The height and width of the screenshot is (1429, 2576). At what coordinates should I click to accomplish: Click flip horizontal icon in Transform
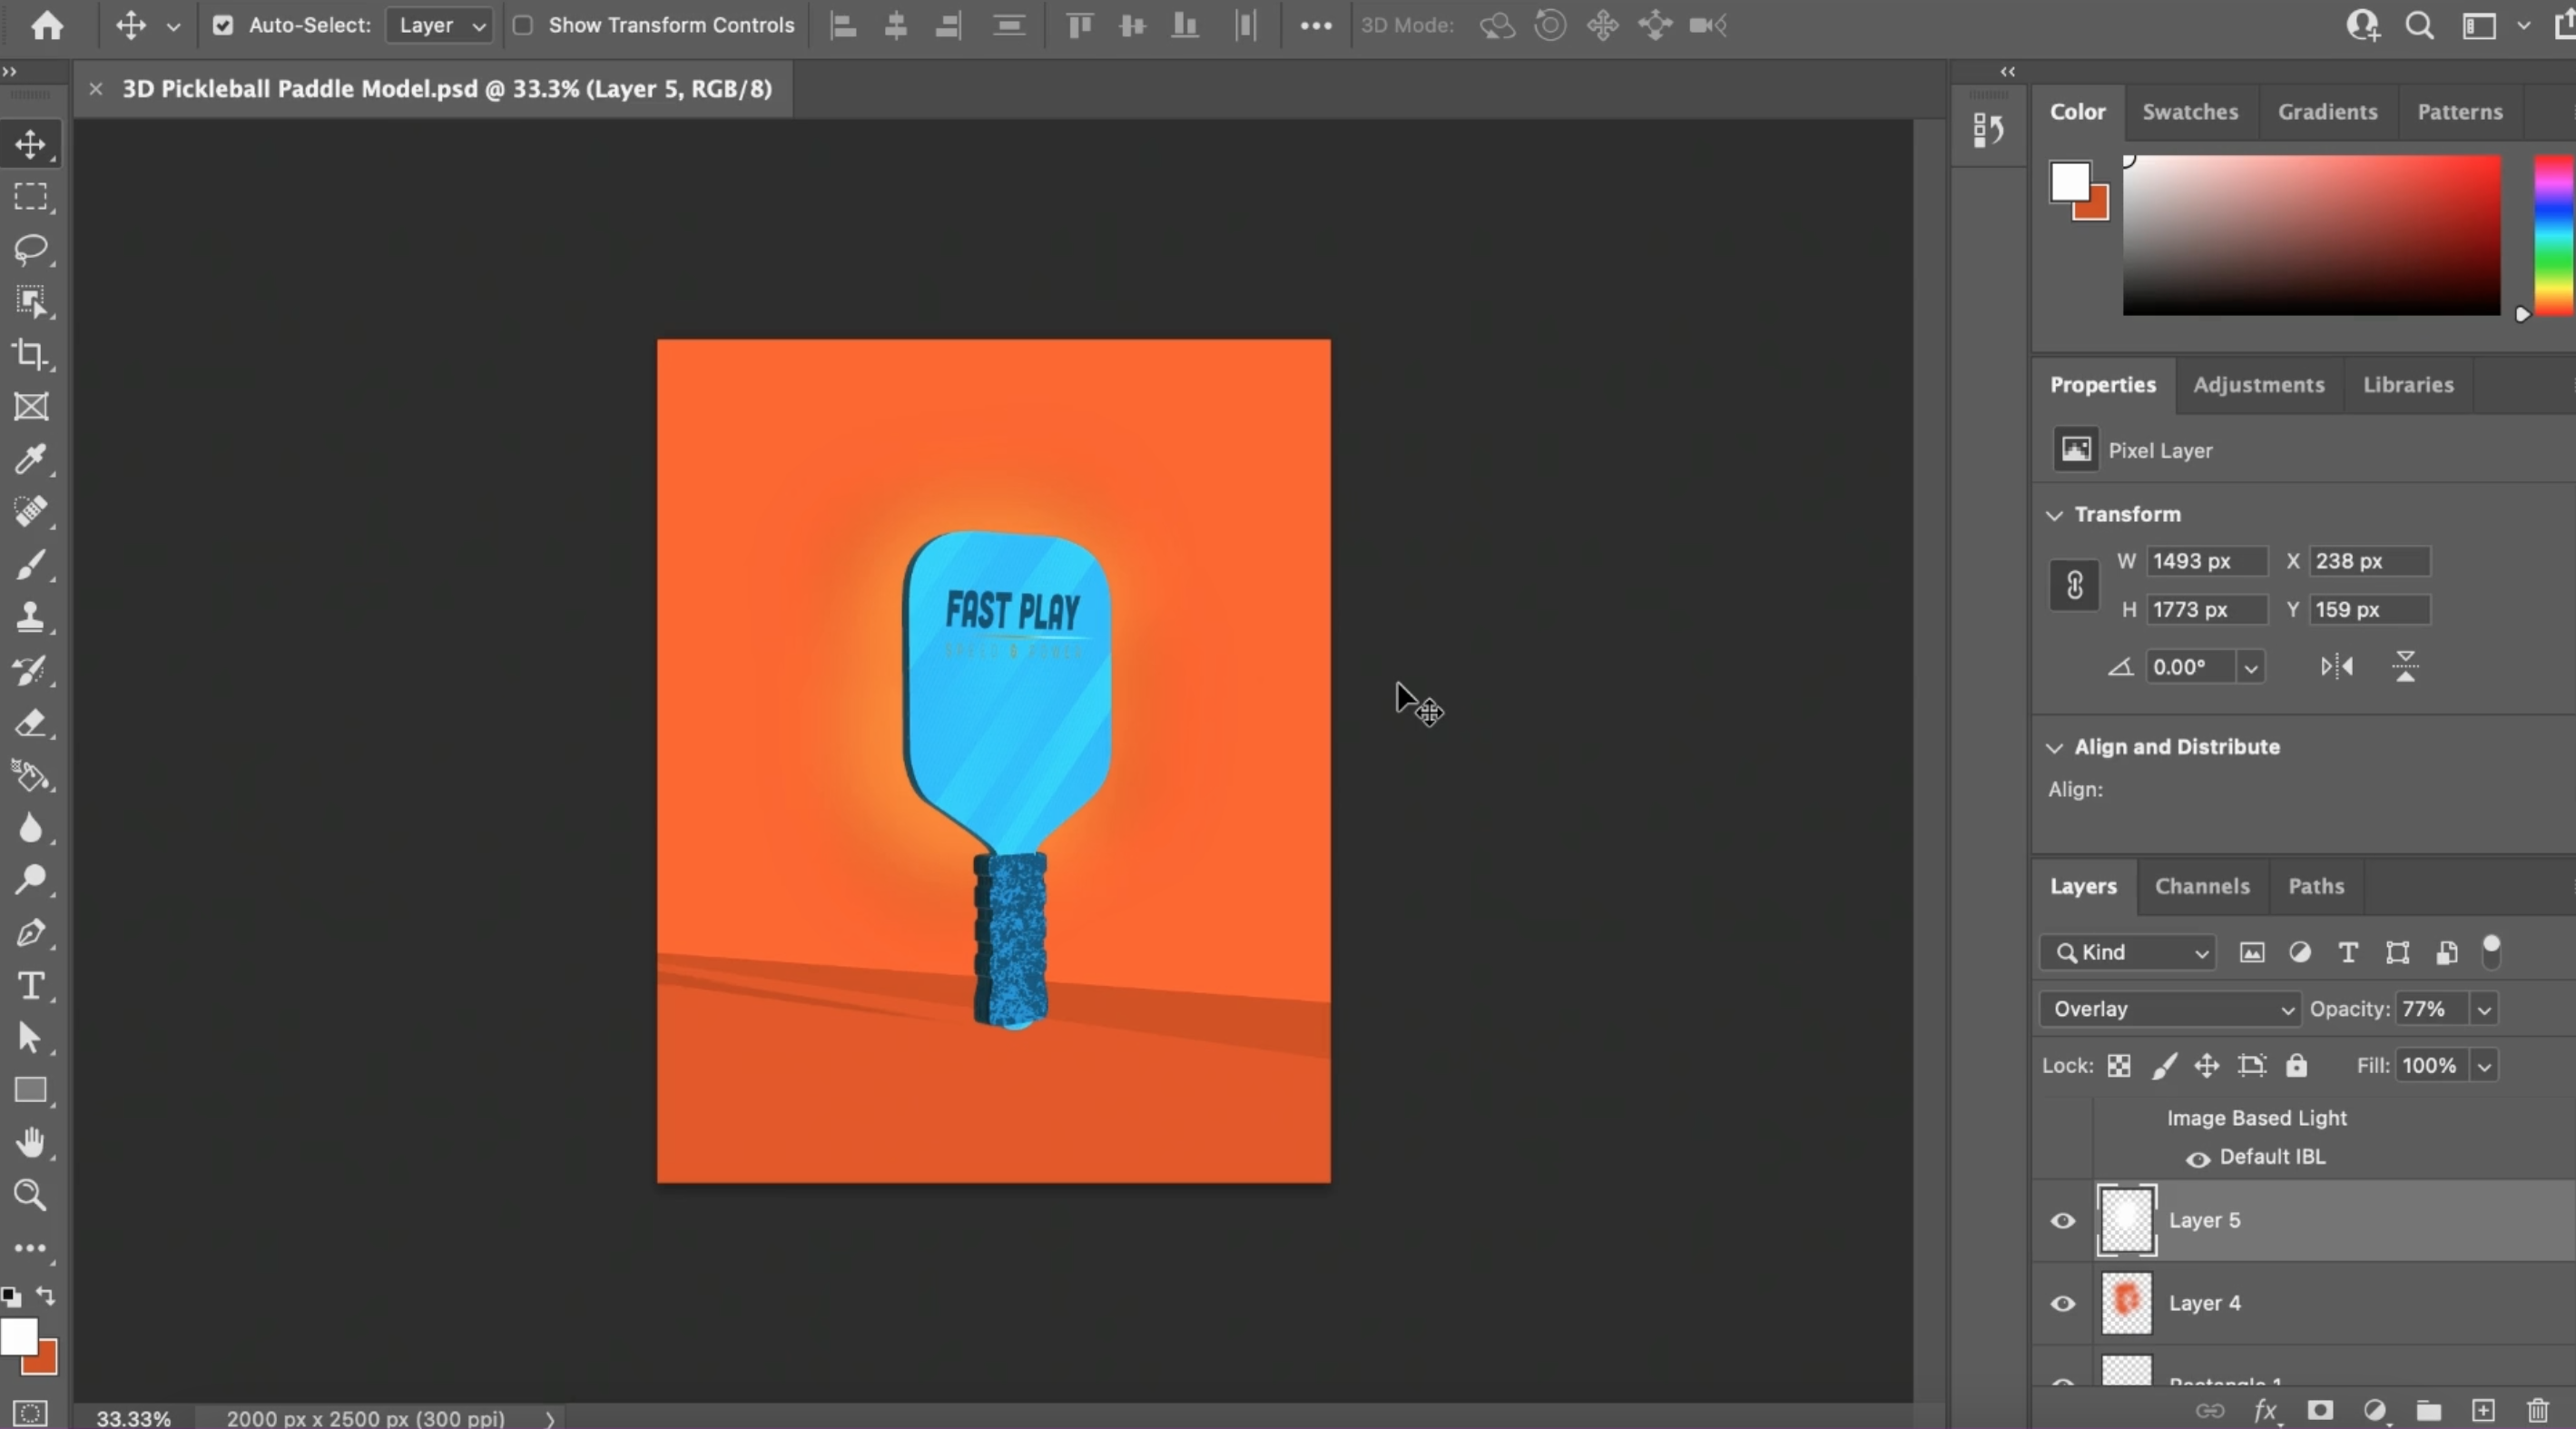[x=2337, y=667]
